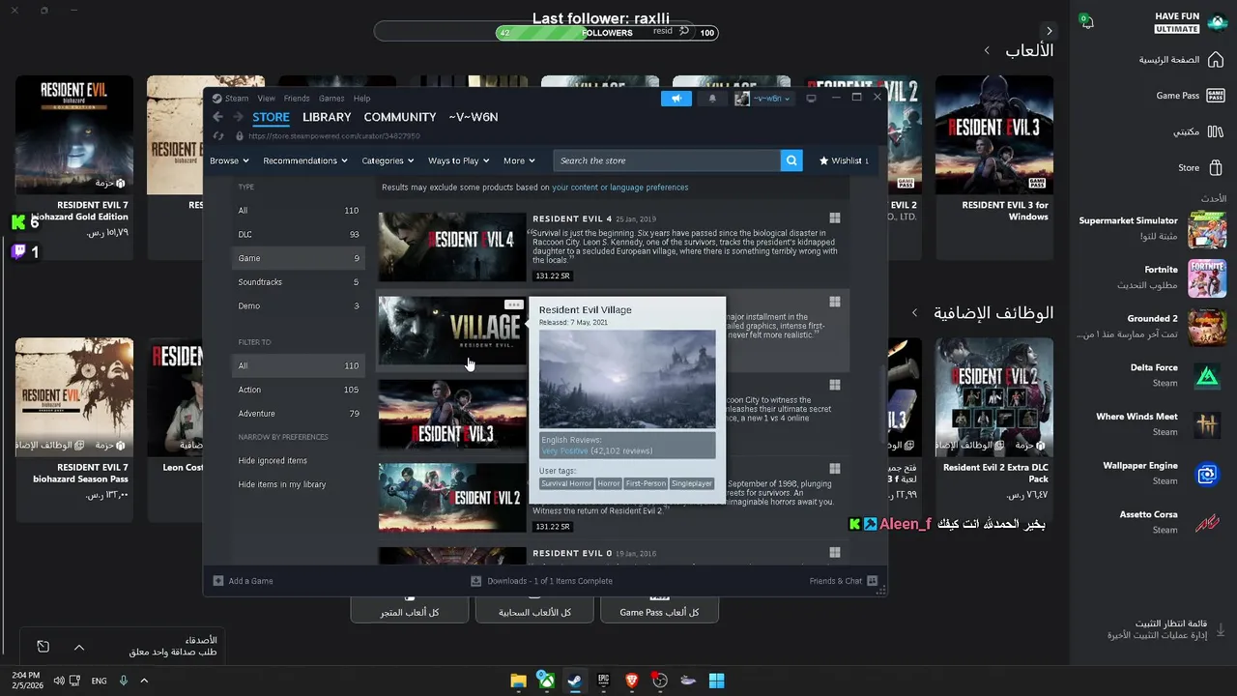The width and height of the screenshot is (1237, 696).
Task: Go back with Steam's back arrow
Action: pyautogui.click(x=218, y=117)
